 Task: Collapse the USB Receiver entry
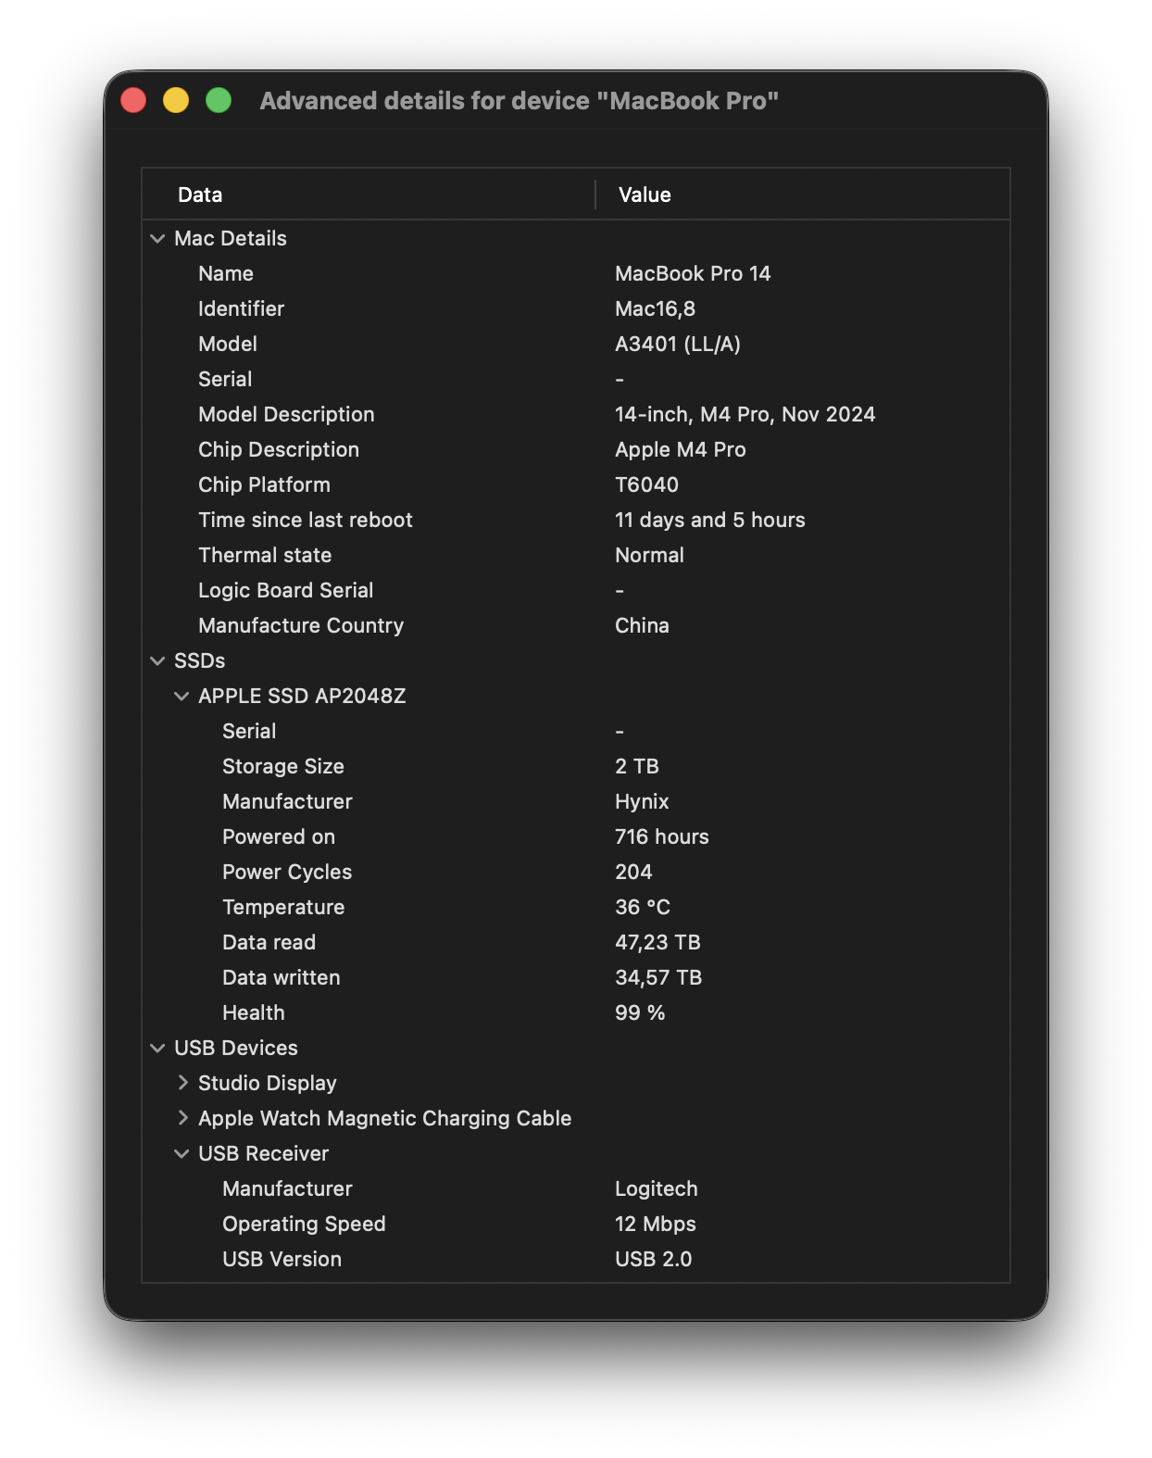(182, 1154)
